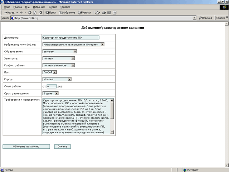
Task: Open the Назад history dropdown arrow
Action: click(x=17, y=13)
